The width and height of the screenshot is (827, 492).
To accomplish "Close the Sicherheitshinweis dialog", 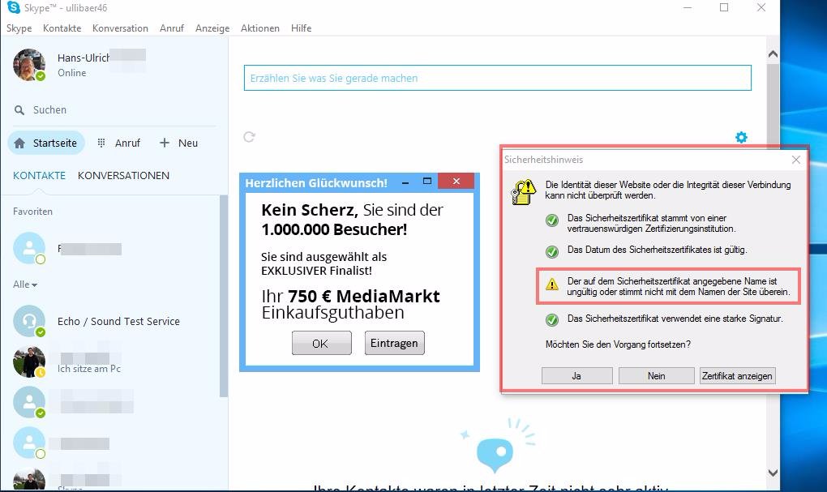I will (x=796, y=160).
